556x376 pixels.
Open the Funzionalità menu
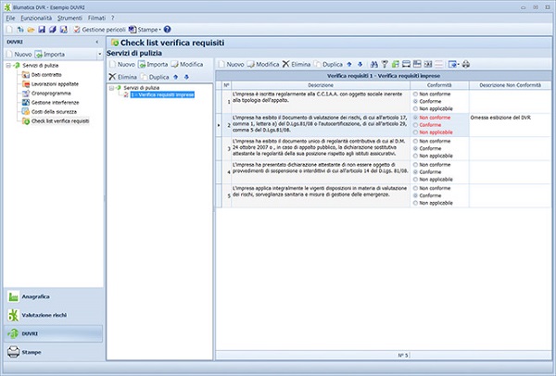pyautogui.click(x=37, y=18)
